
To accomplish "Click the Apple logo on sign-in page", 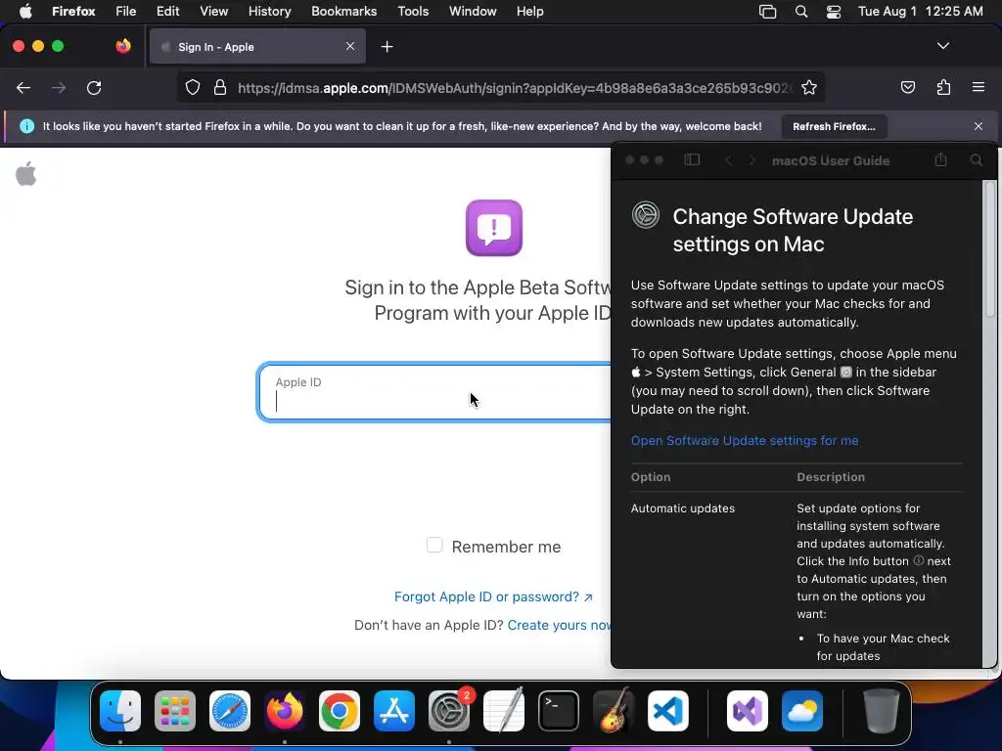I will pos(26,174).
